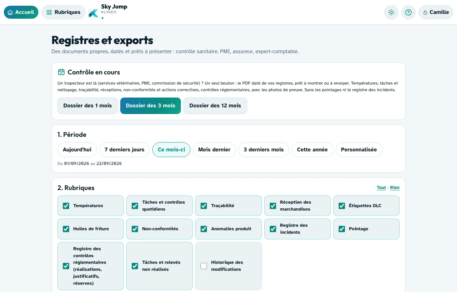
Task: Uncheck the Registre des incidents checkbox
Action: 273,229
